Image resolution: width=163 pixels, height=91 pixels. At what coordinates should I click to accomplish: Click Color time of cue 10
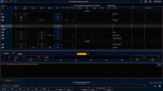click(42, 20)
